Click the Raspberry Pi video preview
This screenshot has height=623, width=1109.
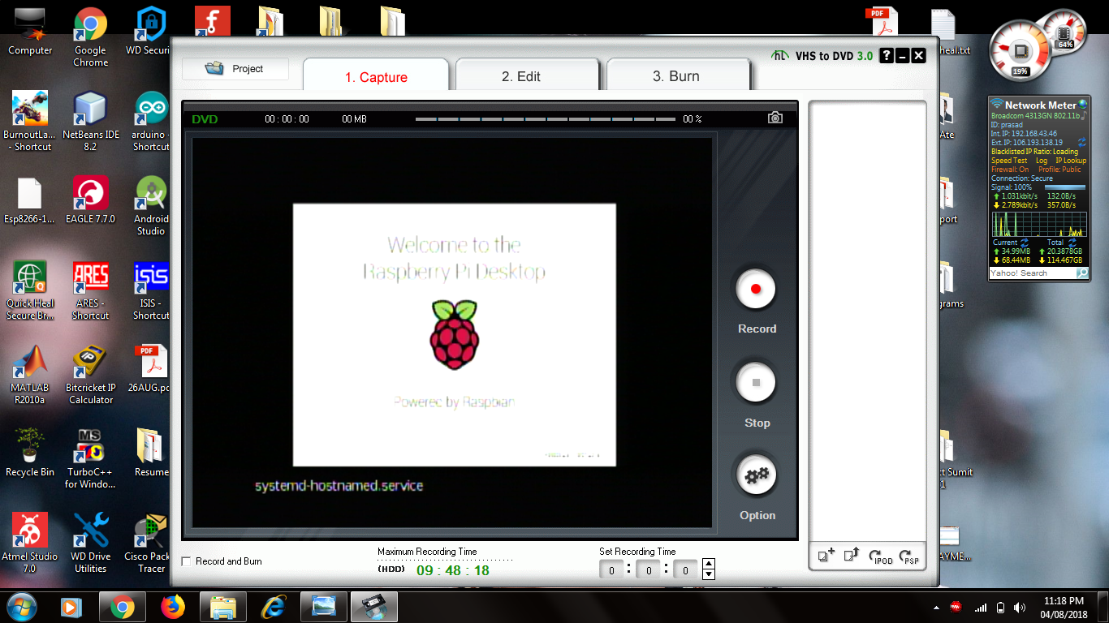454,334
